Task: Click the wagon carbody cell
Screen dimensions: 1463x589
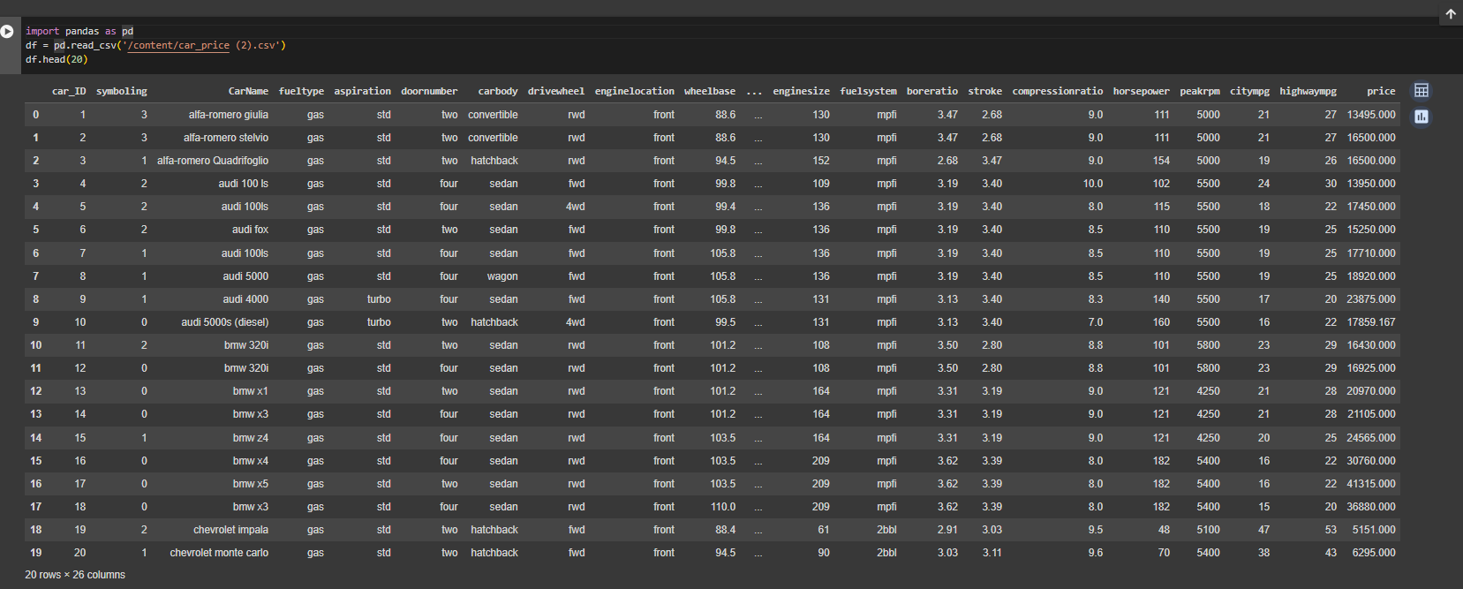Action: pos(502,276)
